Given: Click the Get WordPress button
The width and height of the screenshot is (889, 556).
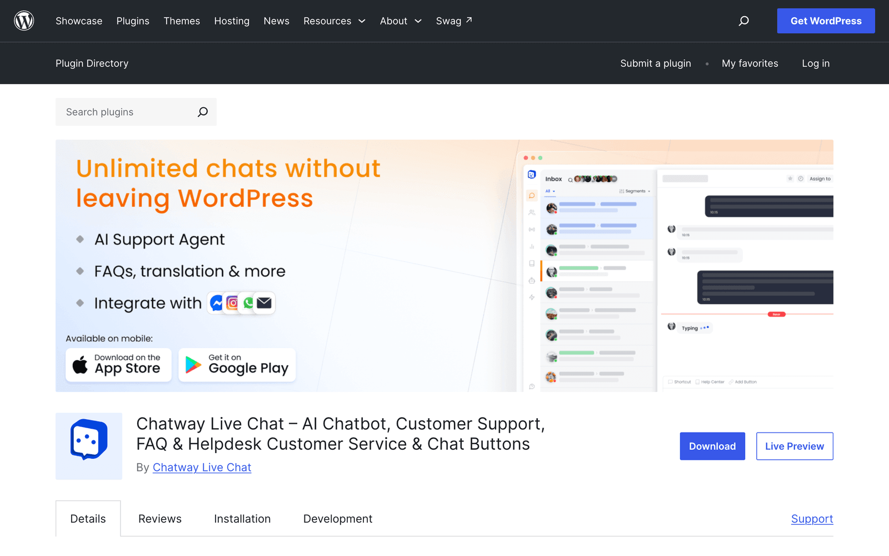Looking at the screenshot, I should pos(826,21).
